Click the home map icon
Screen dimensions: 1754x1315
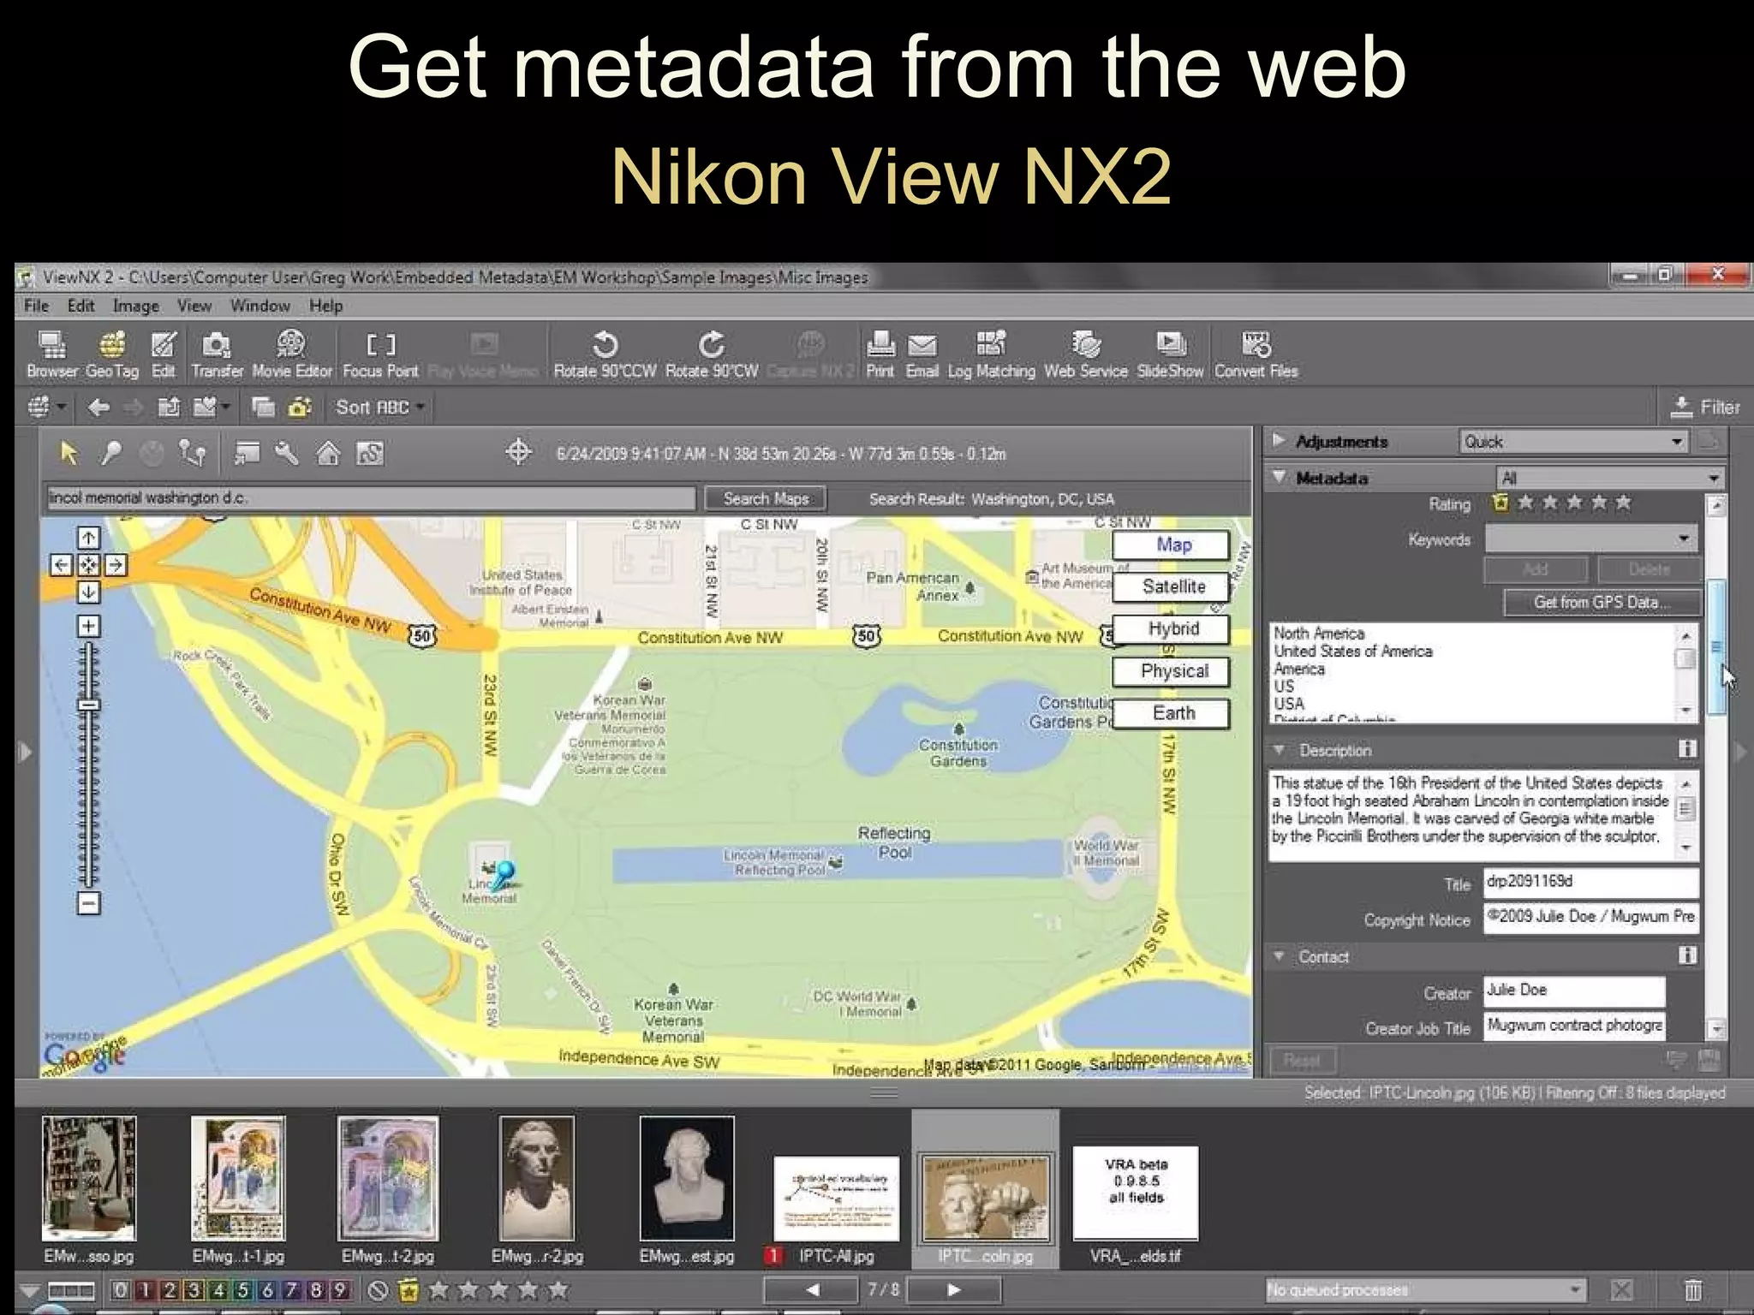click(x=328, y=453)
